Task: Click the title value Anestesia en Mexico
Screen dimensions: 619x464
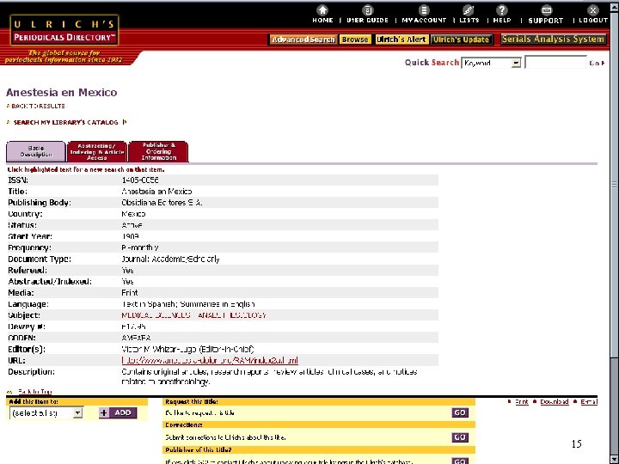Action: click(156, 192)
